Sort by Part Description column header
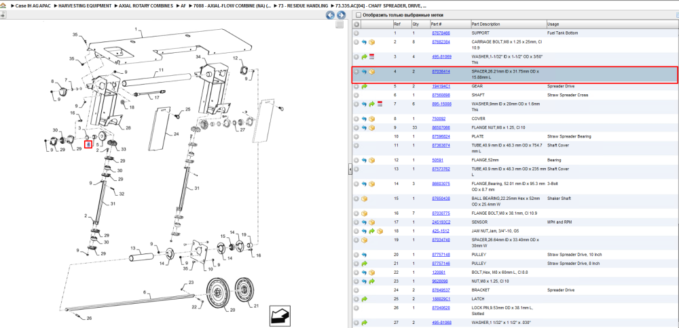Image resolution: width=679 pixels, height=328 pixels. (485, 24)
